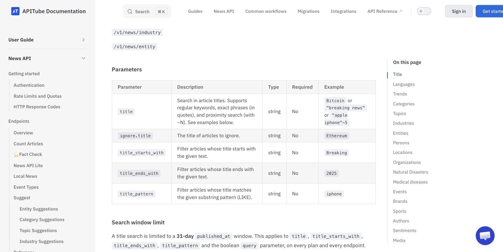Click the star icon next to Fact Check
Viewport: 503px width, 252px height.
point(16,155)
